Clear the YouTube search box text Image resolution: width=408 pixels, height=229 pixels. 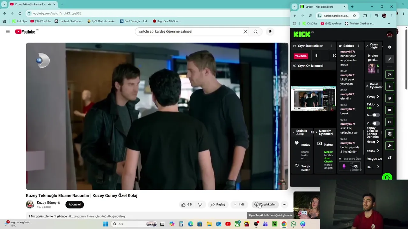tap(245, 31)
